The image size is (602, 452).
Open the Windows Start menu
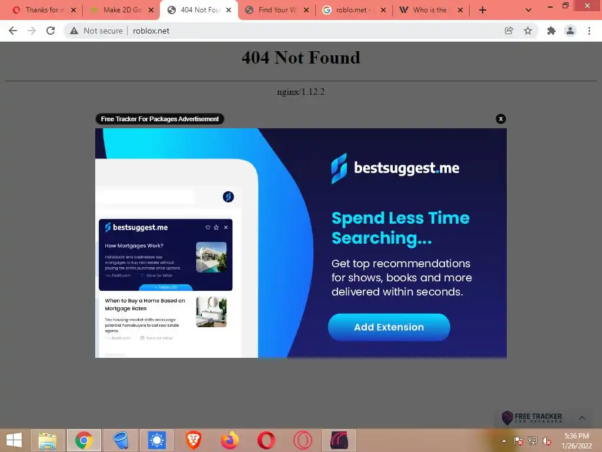[x=14, y=440]
